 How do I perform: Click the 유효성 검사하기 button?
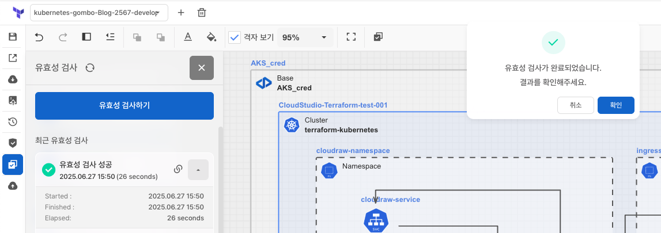point(124,105)
